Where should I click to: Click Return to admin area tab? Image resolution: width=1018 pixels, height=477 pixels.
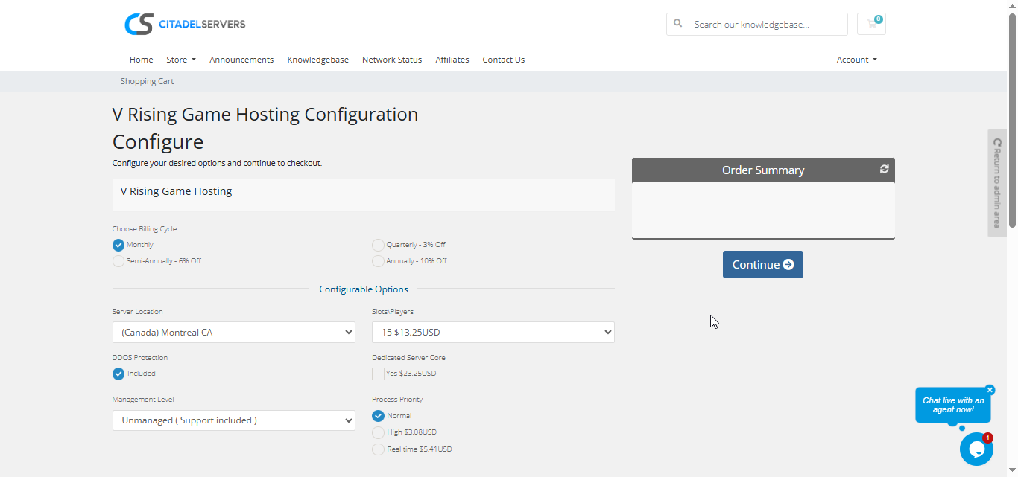tap(996, 183)
